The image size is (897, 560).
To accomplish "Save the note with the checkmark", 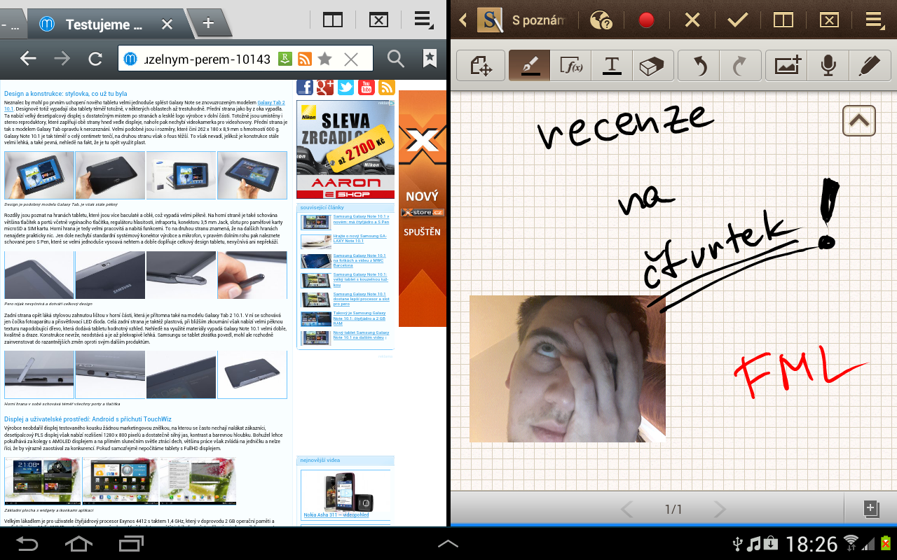I will pos(737,20).
